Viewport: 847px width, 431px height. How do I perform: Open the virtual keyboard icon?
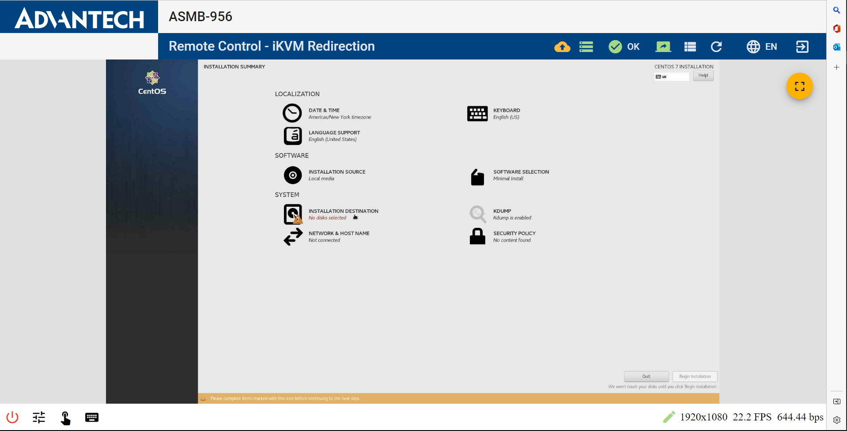(92, 417)
